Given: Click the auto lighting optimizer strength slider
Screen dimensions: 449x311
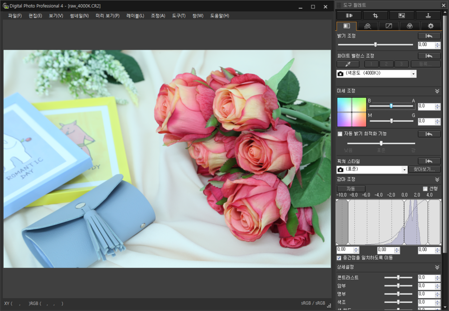Looking at the screenshot, I should tap(381, 143).
